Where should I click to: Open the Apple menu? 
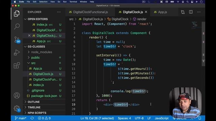pos(15,2)
